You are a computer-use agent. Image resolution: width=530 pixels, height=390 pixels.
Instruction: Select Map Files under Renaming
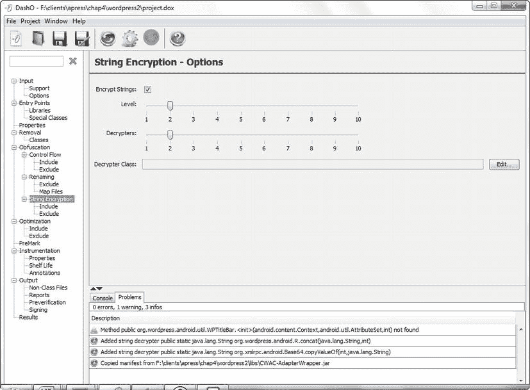click(51, 191)
